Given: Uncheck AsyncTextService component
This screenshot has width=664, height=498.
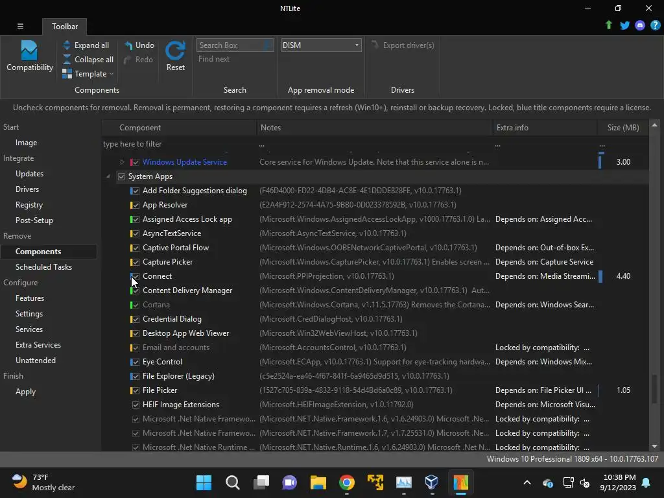Looking at the screenshot, I should pos(136,233).
